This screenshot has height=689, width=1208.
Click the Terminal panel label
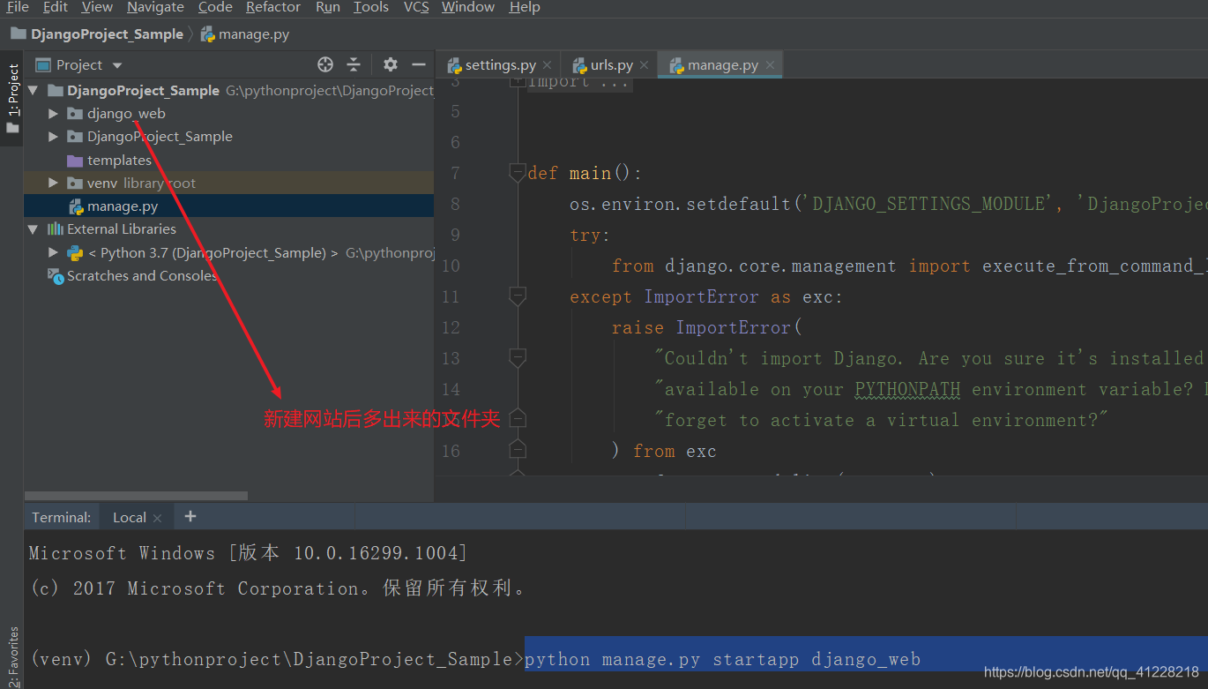coord(62,518)
